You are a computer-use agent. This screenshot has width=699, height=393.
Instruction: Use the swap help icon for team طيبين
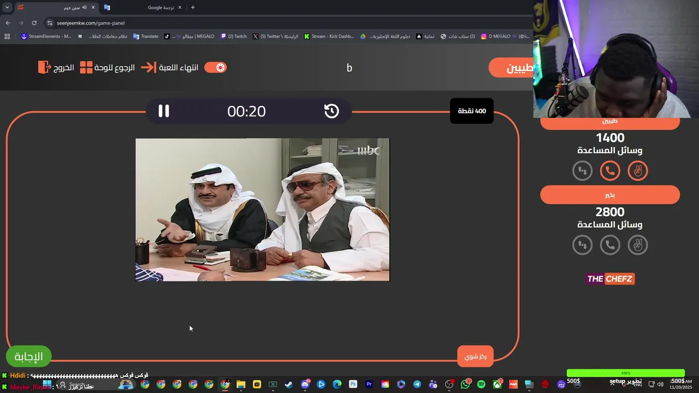582,171
